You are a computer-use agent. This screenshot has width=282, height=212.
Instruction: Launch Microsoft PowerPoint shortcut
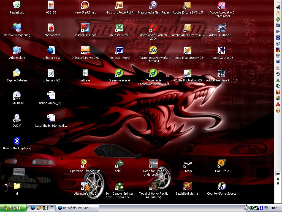(x=119, y=5)
